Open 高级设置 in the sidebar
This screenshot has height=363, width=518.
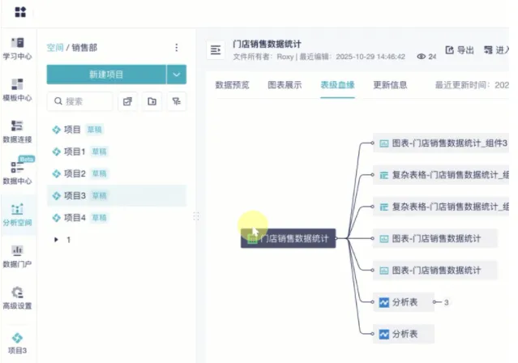pyautogui.click(x=17, y=297)
